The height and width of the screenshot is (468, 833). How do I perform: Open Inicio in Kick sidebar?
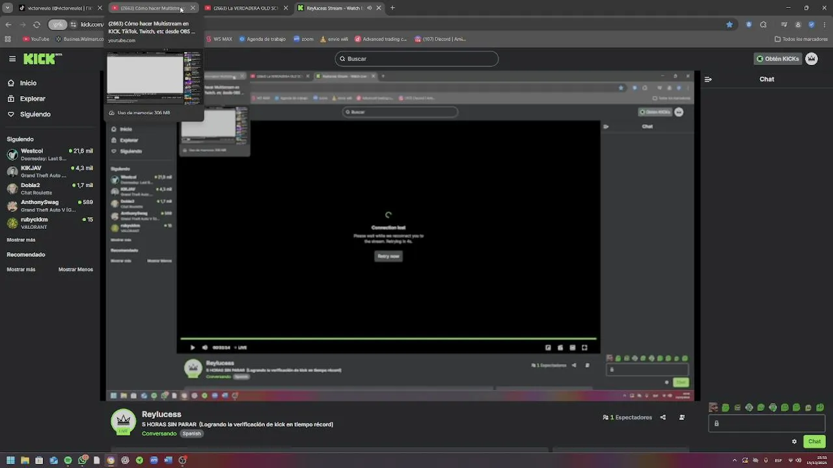point(28,83)
